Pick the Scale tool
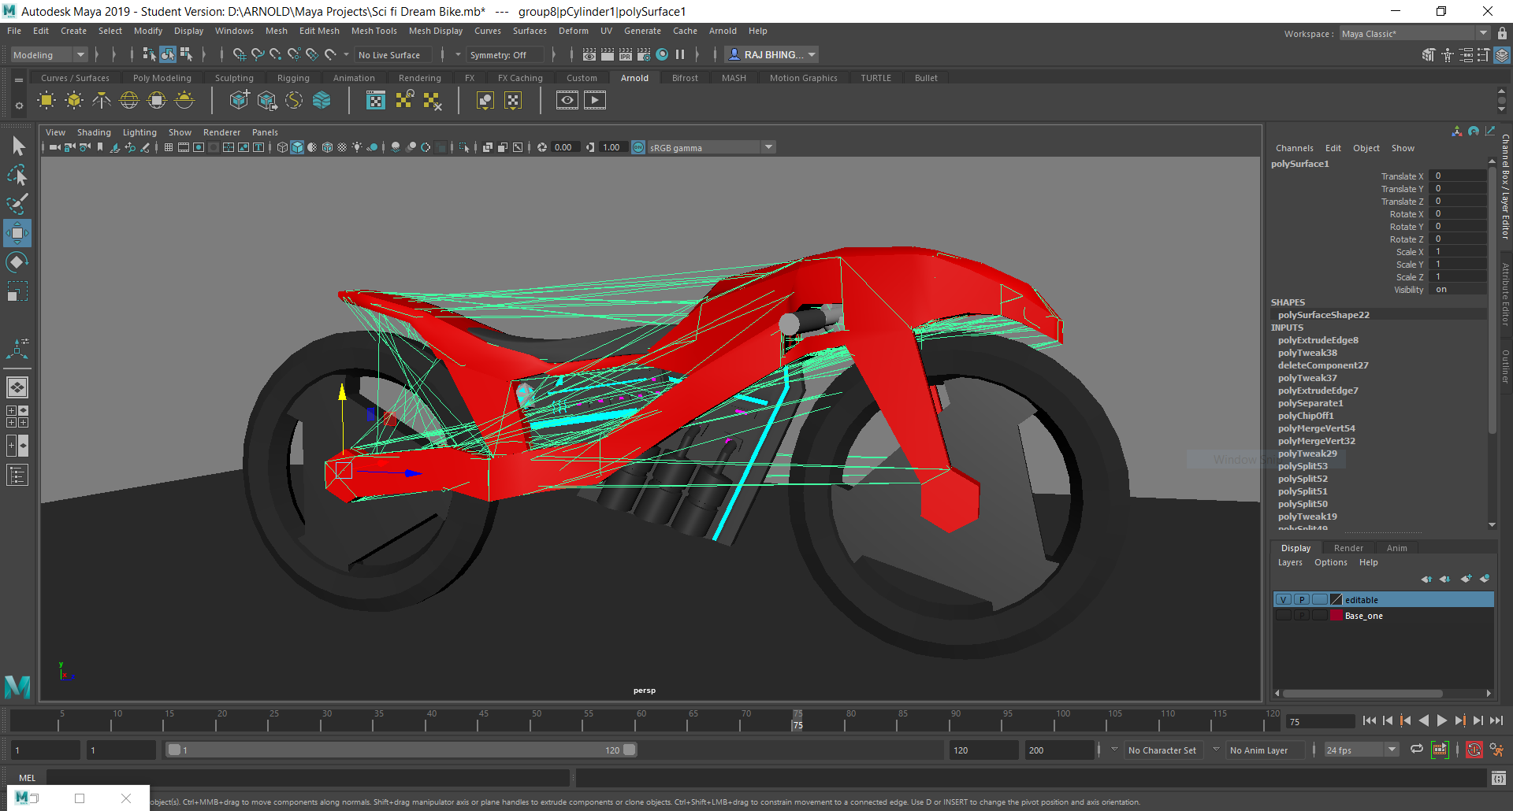The width and height of the screenshot is (1513, 811). click(x=17, y=291)
